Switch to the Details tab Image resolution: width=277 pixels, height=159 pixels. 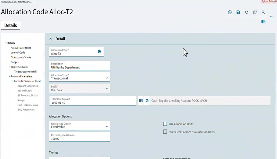coord(10,25)
